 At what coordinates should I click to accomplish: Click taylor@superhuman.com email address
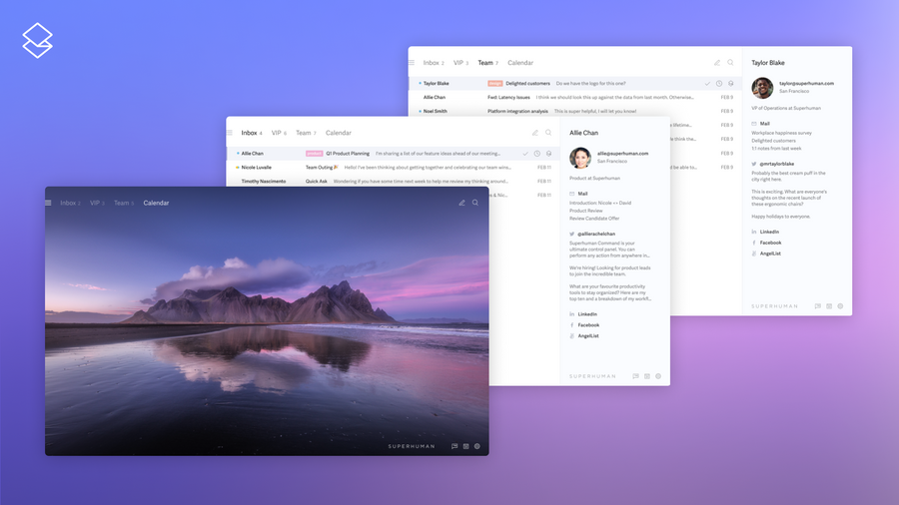tap(807, 84)
